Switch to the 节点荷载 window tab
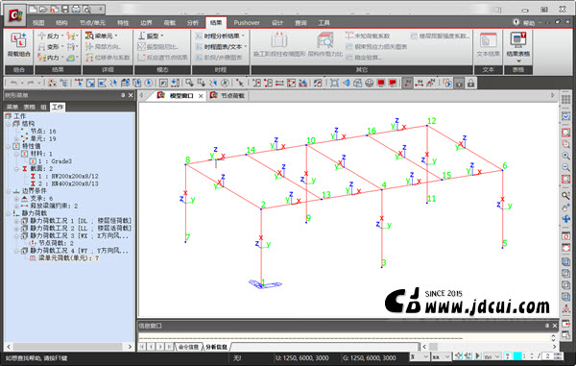 tap(228, 95)
